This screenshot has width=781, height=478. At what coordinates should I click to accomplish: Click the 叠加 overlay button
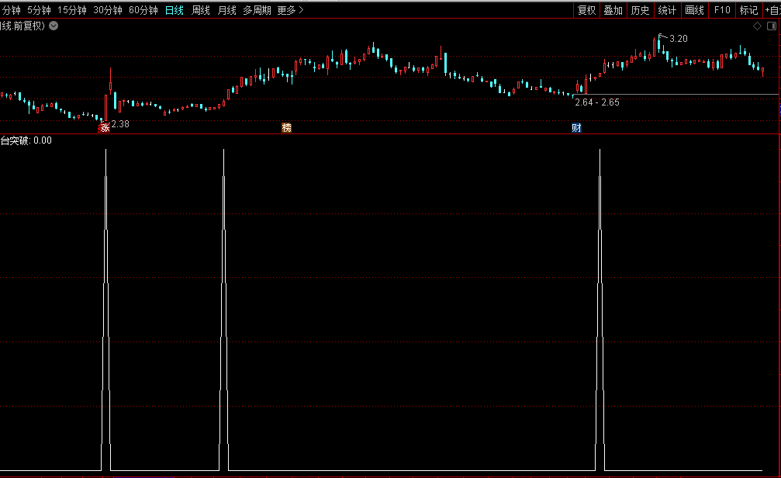(x=613, y=10)
